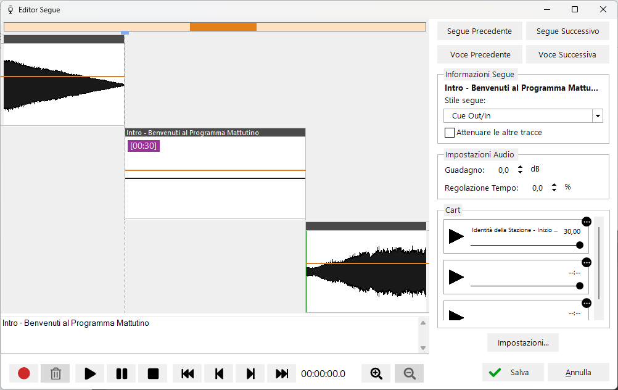
Task: Open Impostazioni... dialog
Action: pyautogui.click(x=523, y=342)
